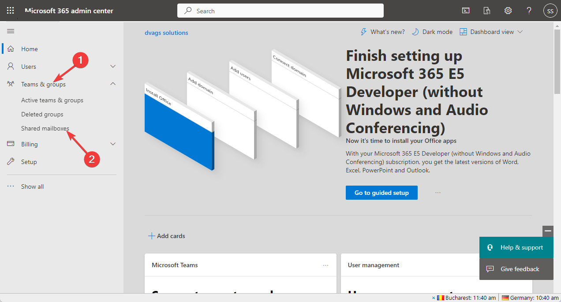Open the app launcher waffle icon
561x302 pixels.
pos(11,11)
